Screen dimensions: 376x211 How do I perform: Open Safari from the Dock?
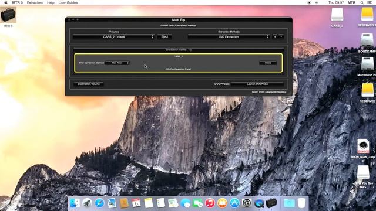(99, 203)
